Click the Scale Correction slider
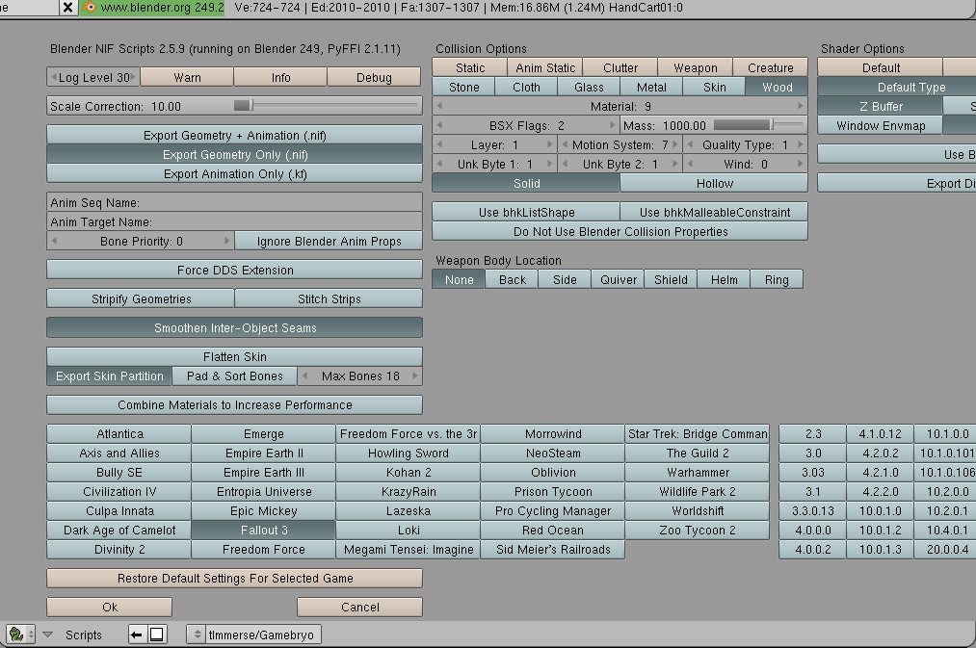This screenshot has width=976, height=648. point(327,106)
